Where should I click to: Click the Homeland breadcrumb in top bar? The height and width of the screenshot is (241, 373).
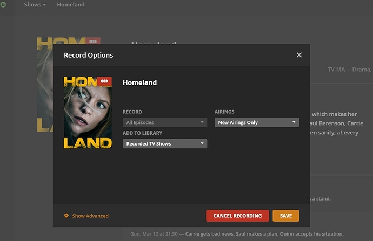coord(71,4)
